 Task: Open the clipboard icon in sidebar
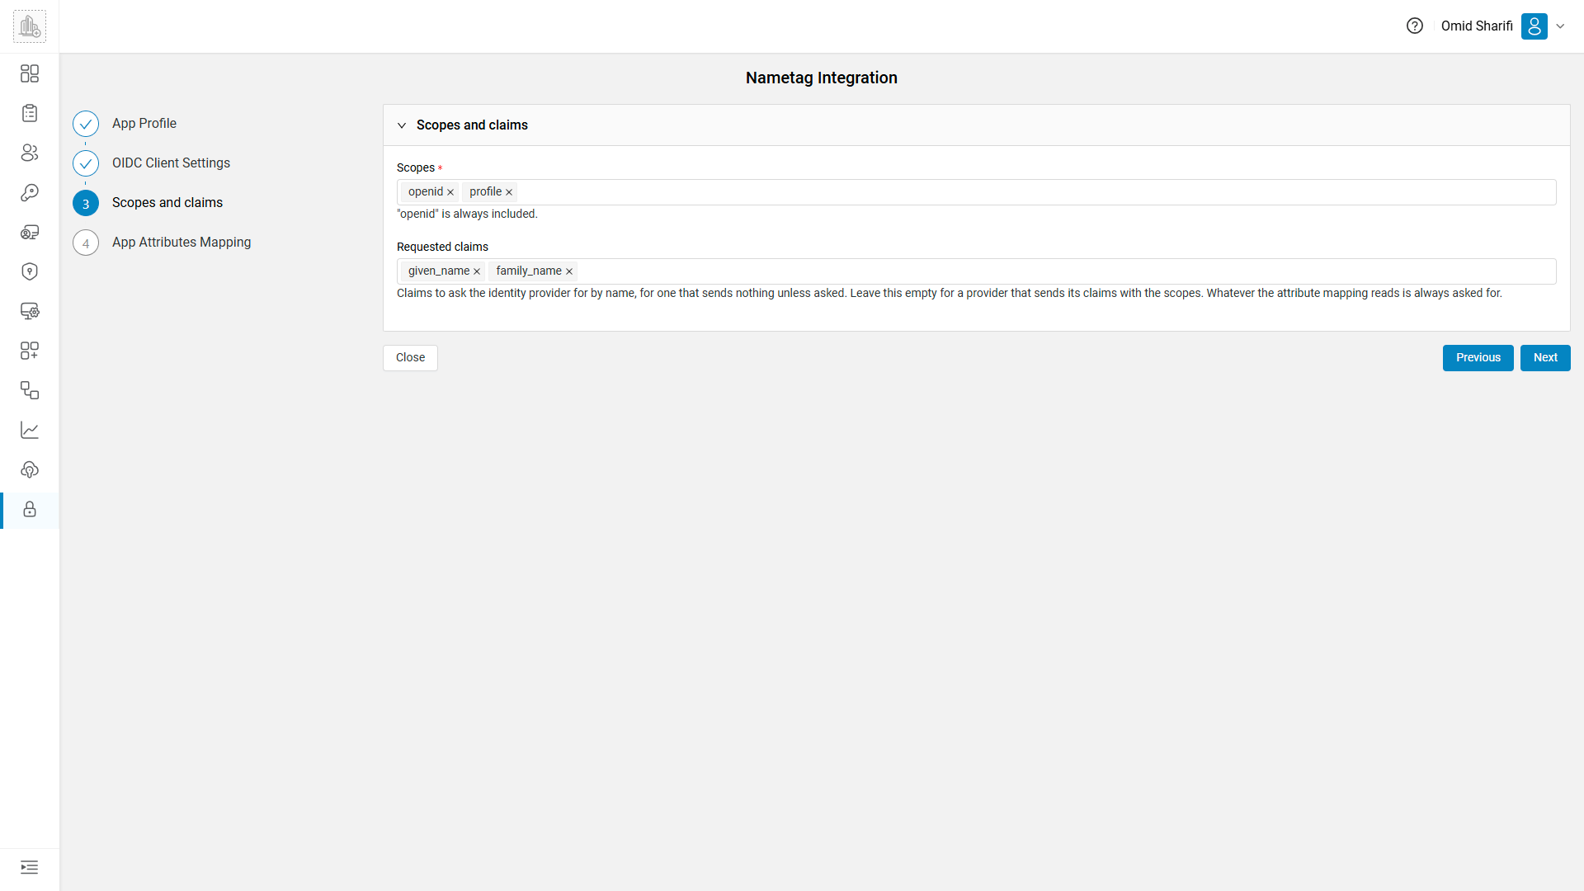coord(30,113)
